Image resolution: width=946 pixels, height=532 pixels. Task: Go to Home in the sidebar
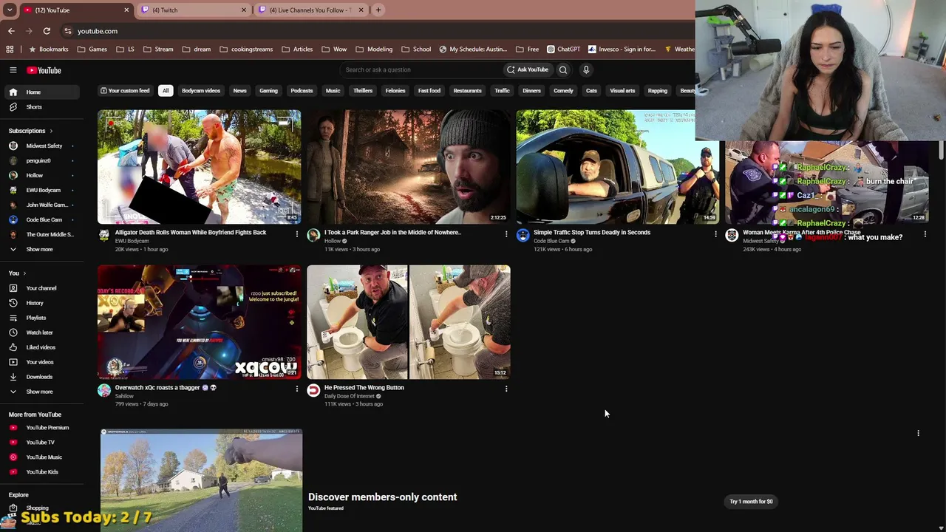41,92
